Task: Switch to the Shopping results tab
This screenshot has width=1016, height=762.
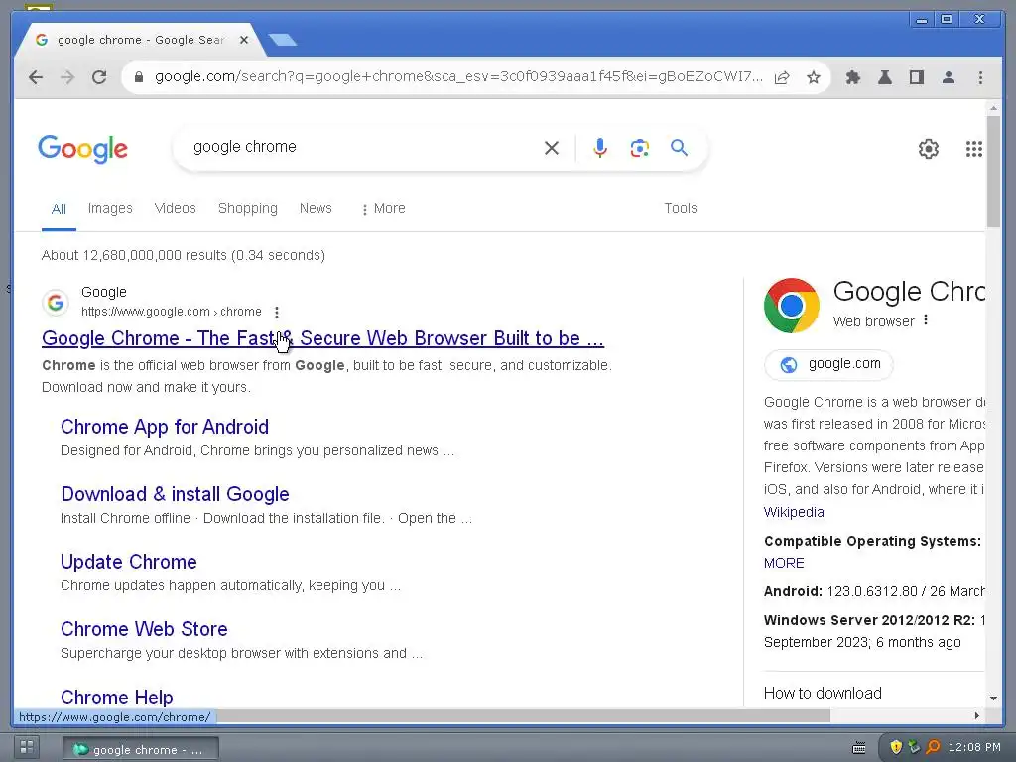Action: (x=247, y=208)
